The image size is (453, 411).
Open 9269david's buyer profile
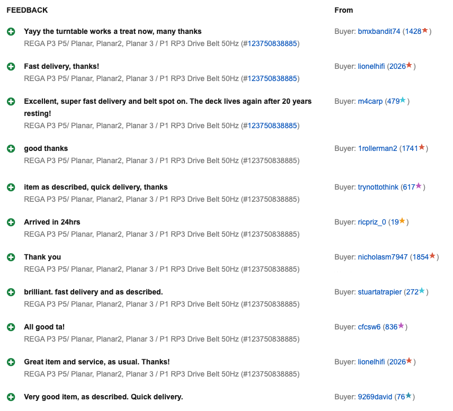pyautogui.click(x=375, y=397)
